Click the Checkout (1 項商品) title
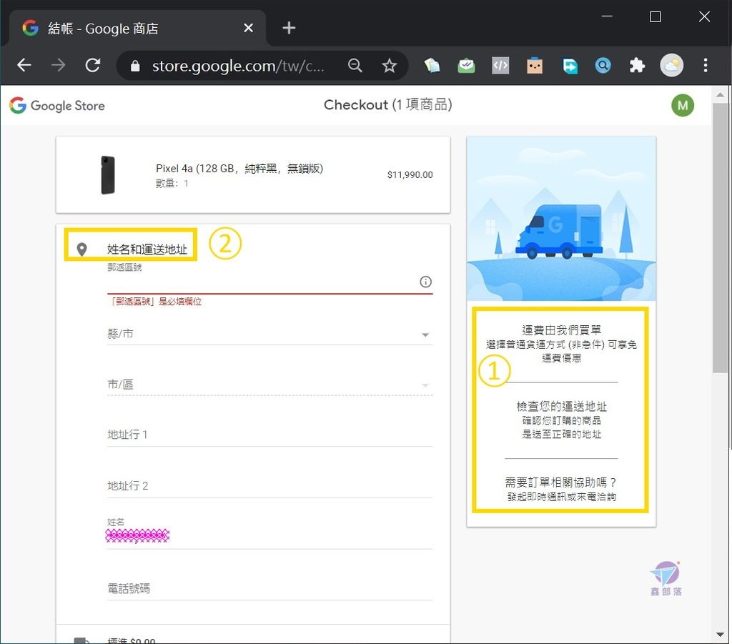 [x=387, y=105]
